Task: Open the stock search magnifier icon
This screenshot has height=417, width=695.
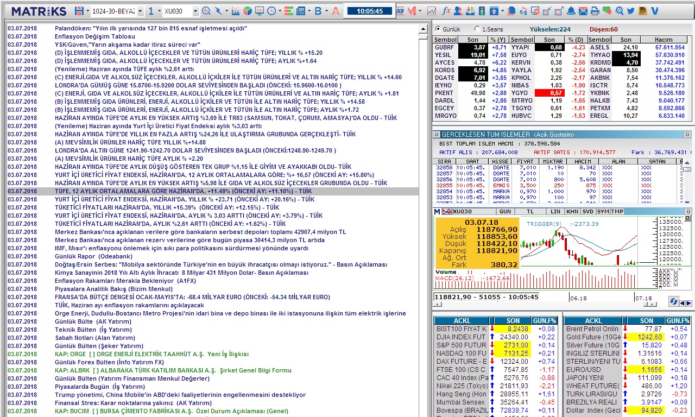Action: (x=206, y=11)
